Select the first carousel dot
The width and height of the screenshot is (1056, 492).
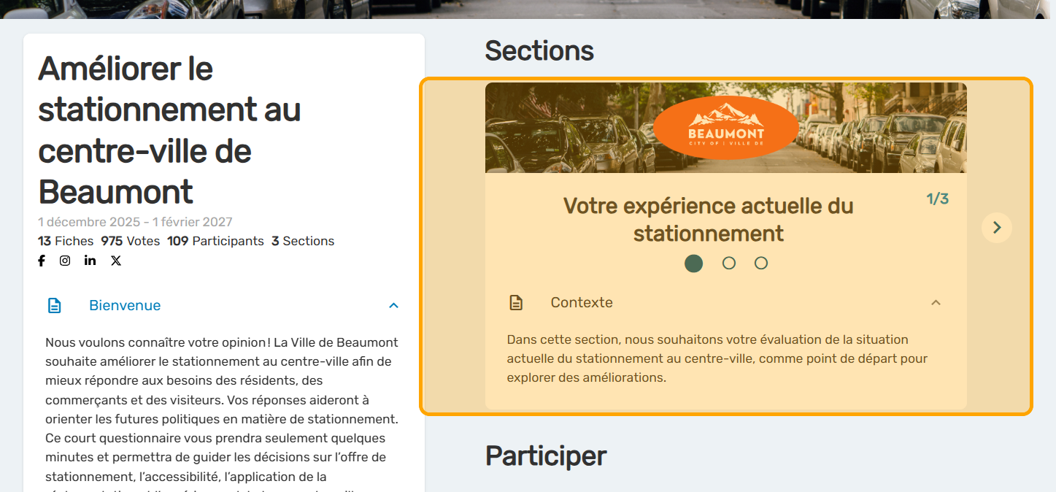click(x=694, y=264)
